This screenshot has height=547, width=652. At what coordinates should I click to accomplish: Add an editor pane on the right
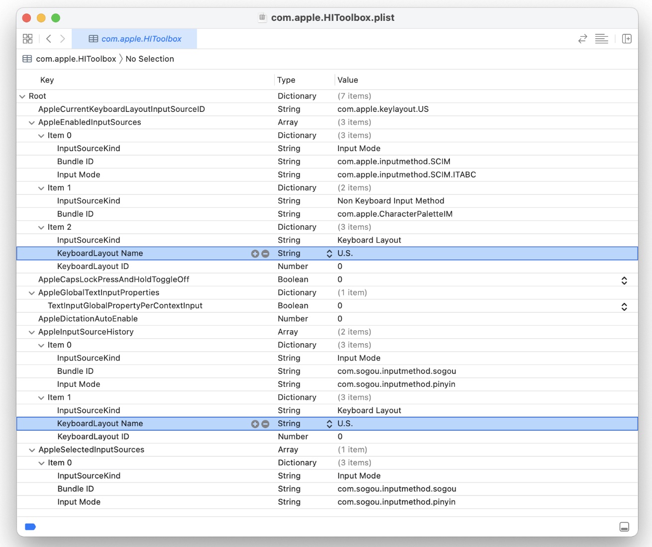[x=627, y=39]
